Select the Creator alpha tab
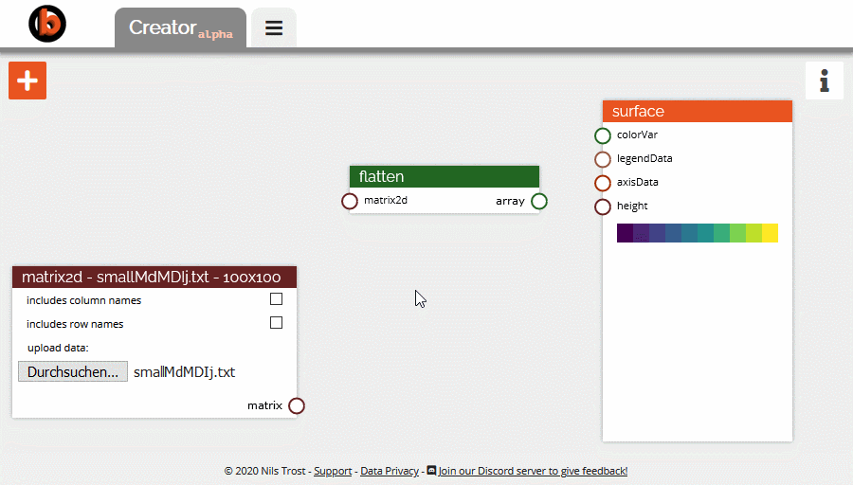 (180, 28)
